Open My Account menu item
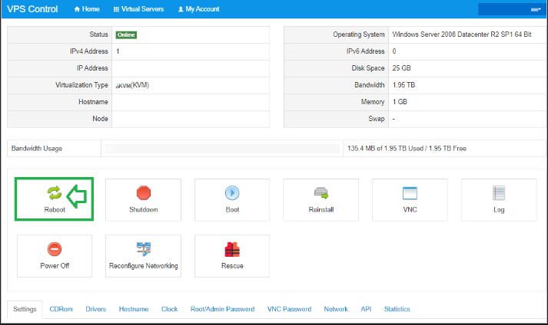The image size is (548, 325). [x=198, y=9]
